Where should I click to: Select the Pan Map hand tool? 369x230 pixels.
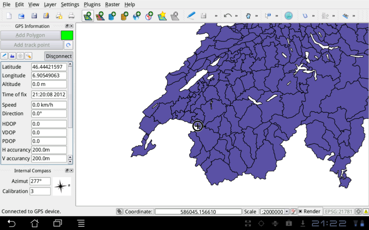pyautogui.click(x=248, y=16)
